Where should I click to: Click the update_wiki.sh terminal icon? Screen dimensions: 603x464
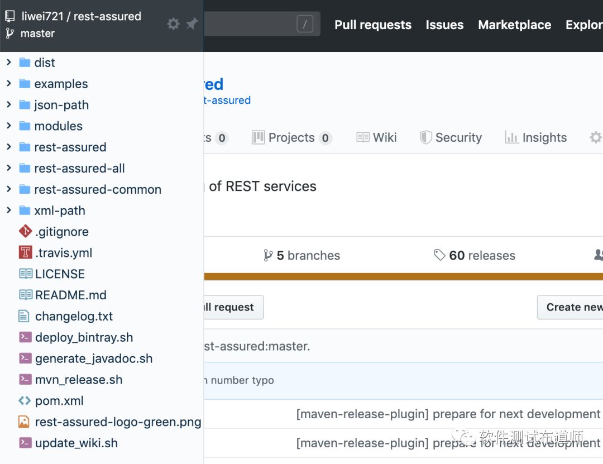25,443
